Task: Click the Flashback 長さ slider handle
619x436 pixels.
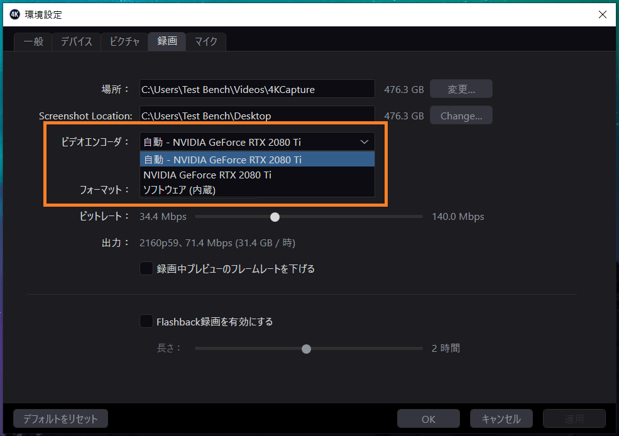Action: click(x=306, y=349)
